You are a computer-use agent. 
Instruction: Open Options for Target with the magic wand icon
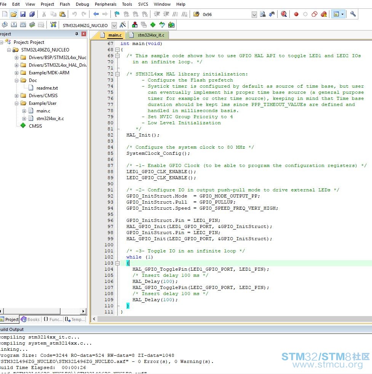[123, 24]
